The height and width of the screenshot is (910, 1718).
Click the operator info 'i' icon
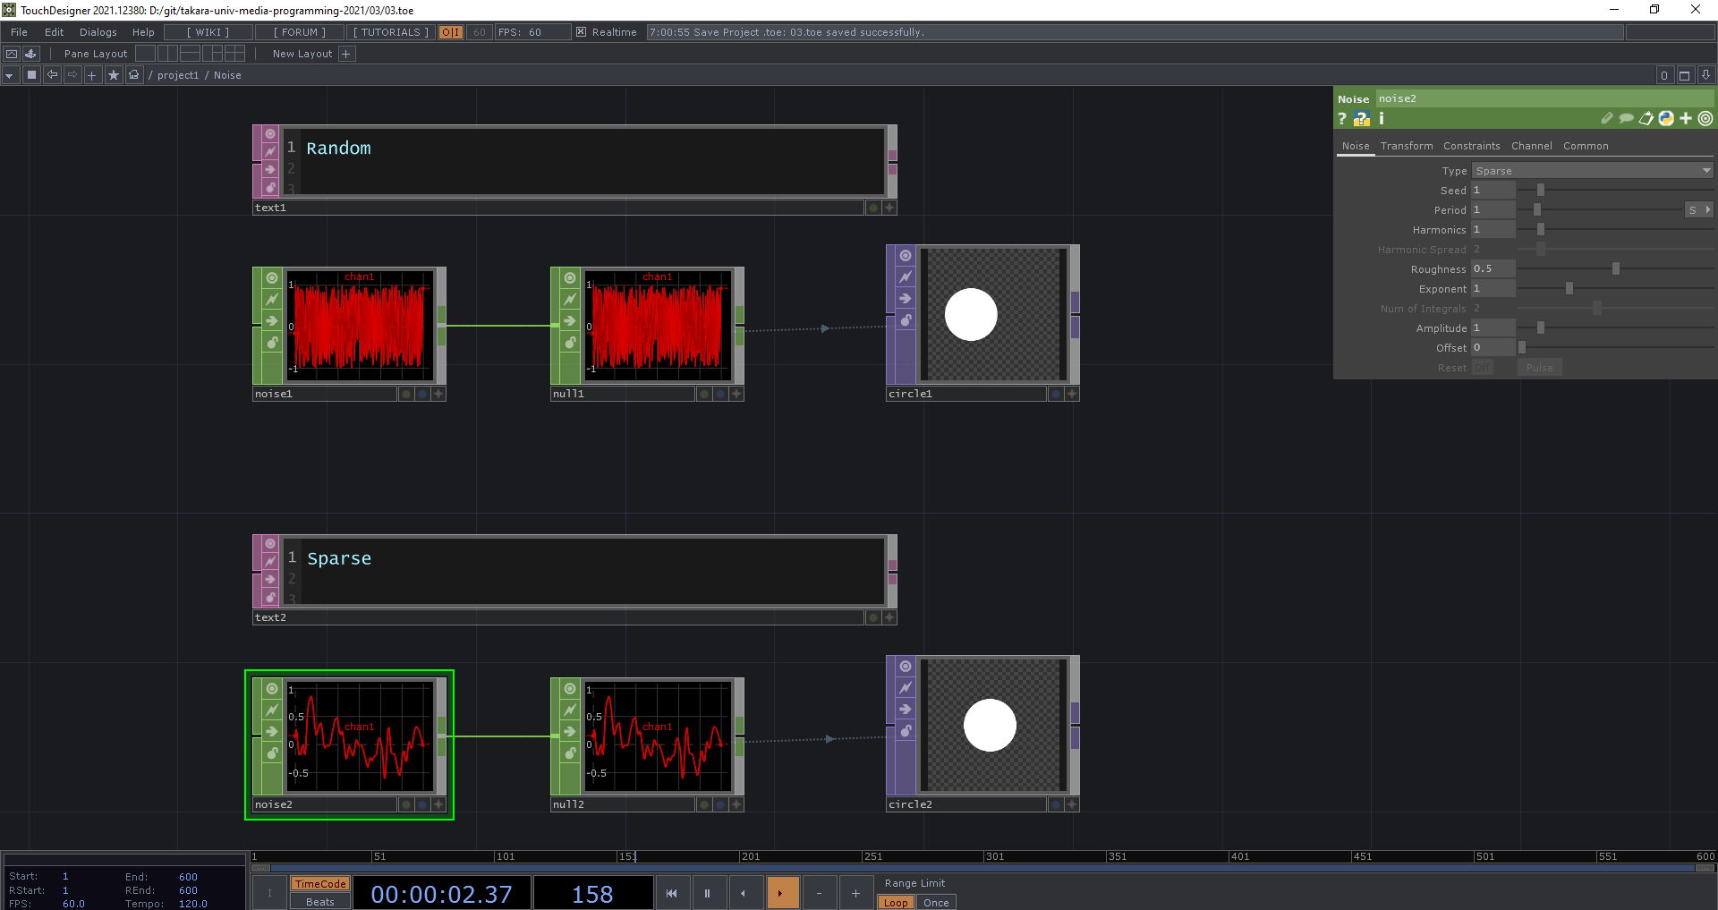[1382, 119]
